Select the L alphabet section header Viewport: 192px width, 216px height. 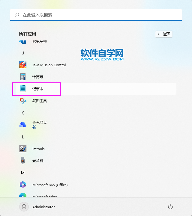click(x=23, y=137)
